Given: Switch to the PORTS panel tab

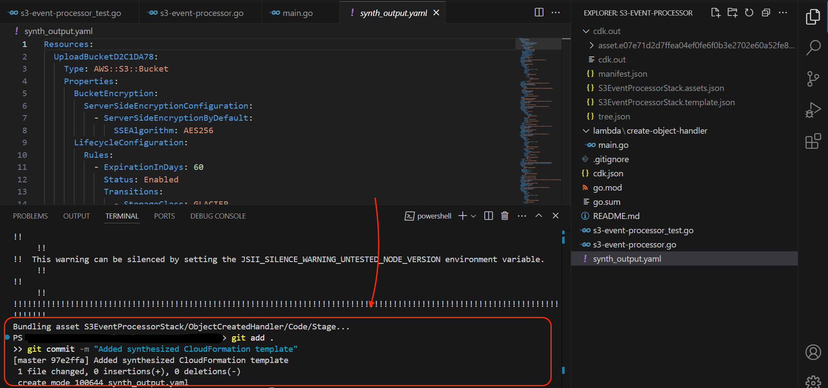Looking at the screenshot, I should point(164,216).
